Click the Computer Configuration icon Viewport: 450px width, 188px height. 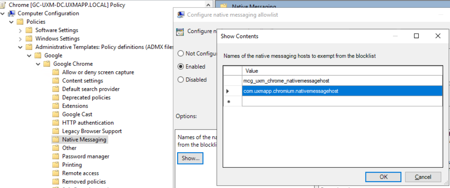(11, 13)
